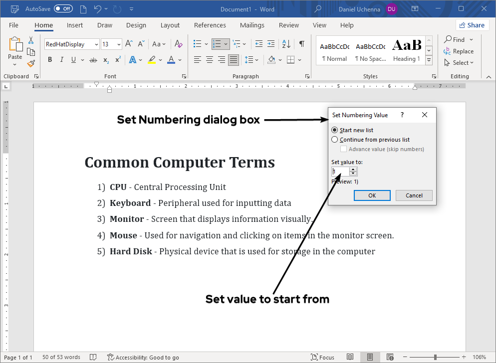This screenshot has height=363, width=496.
Task: Click the Cut scissors icon
Action: (31, 40)
